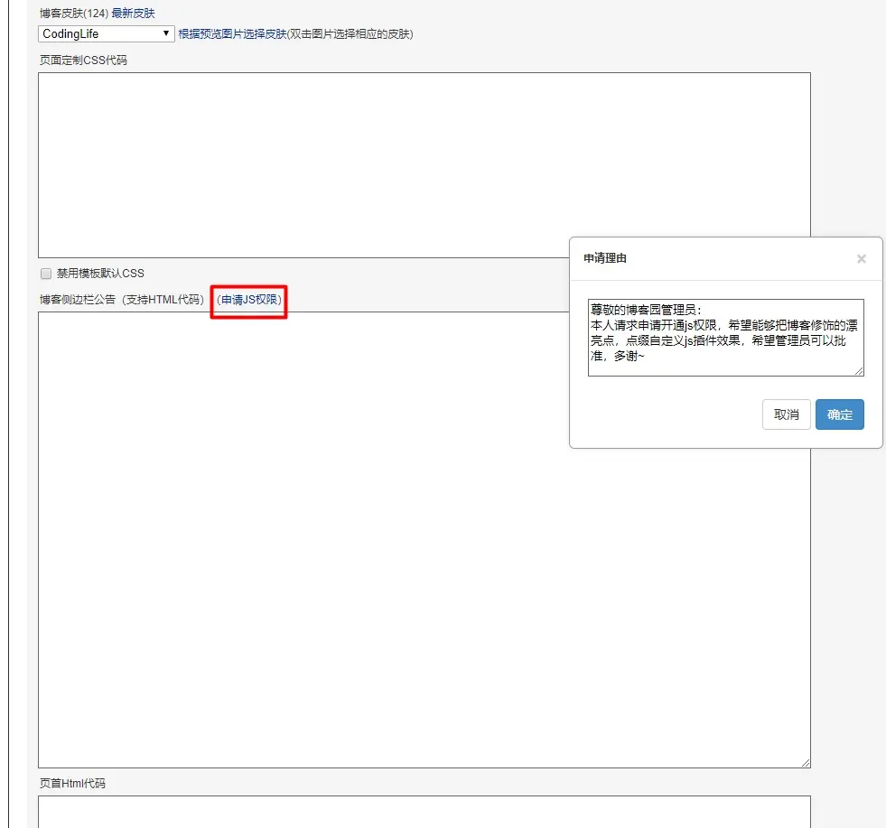Open the 申请JS权限 application link
886x828 pixels.
click(x=248, y=301)
